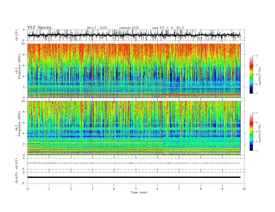Click the upper colorbar's log(PSD) label
The image size is (275, 212).
coord(260,76)
